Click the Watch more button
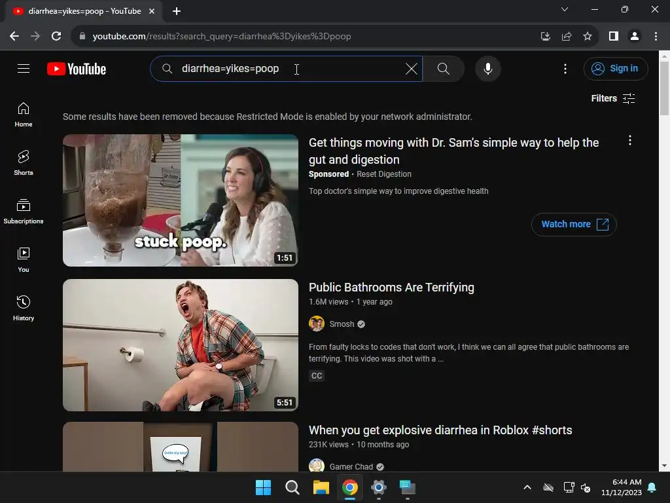670x503 pixels. click(x=573, y=224)
